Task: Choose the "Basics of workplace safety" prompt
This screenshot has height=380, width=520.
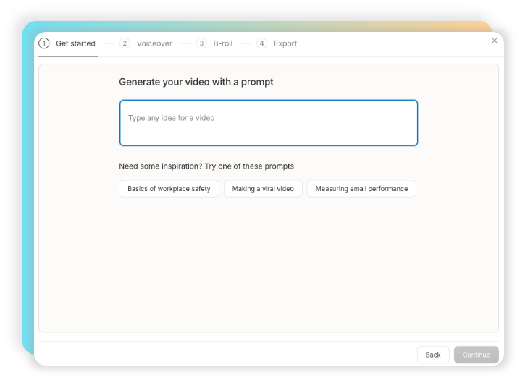Action: pyautogui.click(x=169, y=189)
